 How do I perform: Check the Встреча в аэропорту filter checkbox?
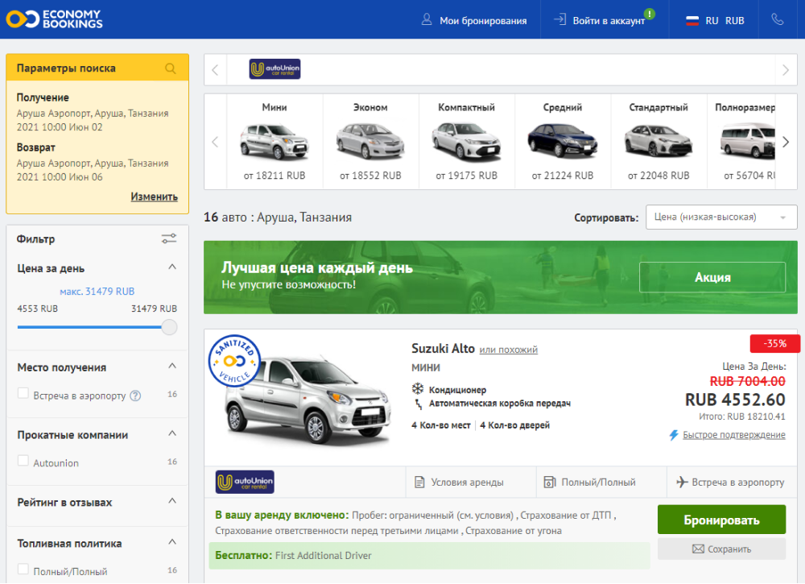point(23,393)
